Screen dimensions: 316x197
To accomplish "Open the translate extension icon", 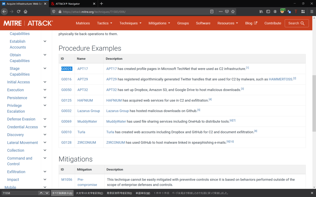I will point(289,12).
